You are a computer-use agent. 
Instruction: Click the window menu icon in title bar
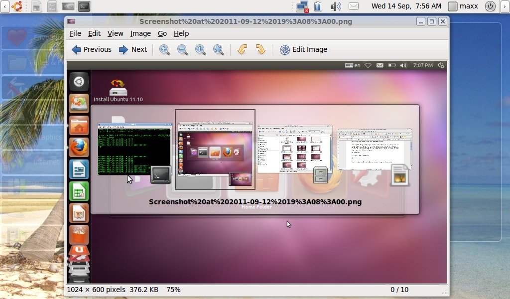pyautogui.click(x=71, y=21)
